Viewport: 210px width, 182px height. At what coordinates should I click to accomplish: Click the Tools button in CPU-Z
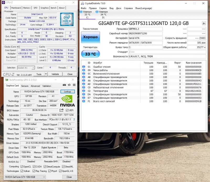[39, 74]
